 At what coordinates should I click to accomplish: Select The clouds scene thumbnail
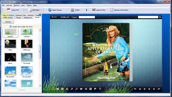coord(27,57)
